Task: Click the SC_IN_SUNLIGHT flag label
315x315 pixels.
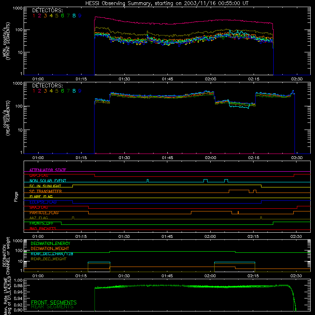Action: [45, 186]
